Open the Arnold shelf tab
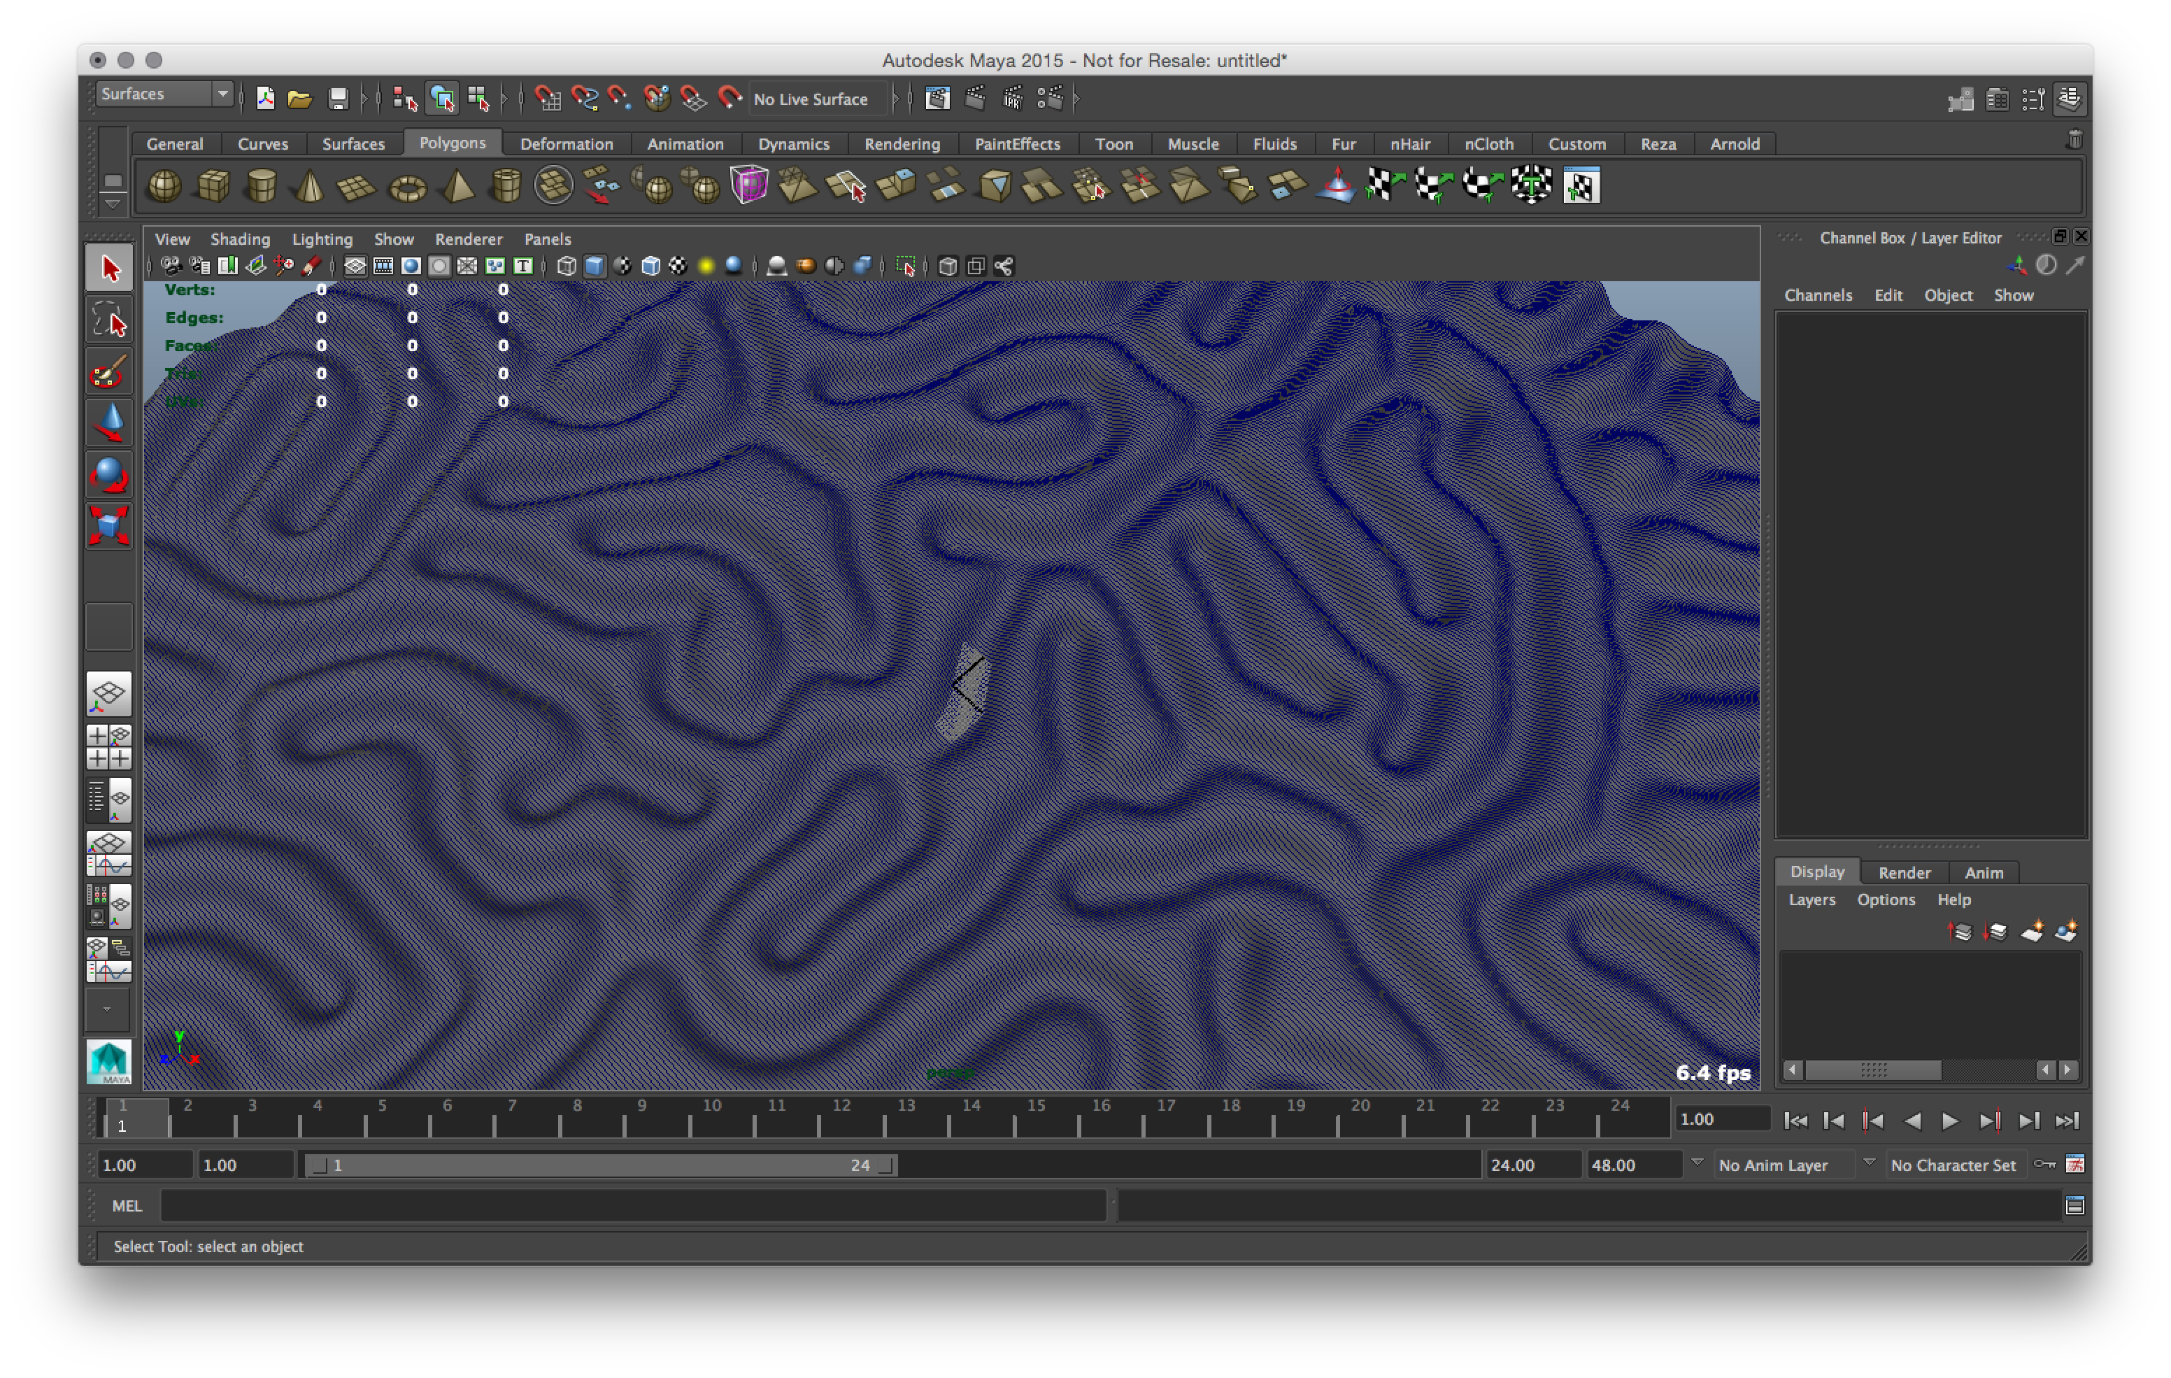This screenshot has width=2171, height=1378. click(x=1735, y=144)
